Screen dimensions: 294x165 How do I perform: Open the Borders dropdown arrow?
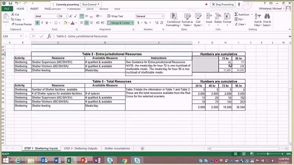[x=60, y=23]
